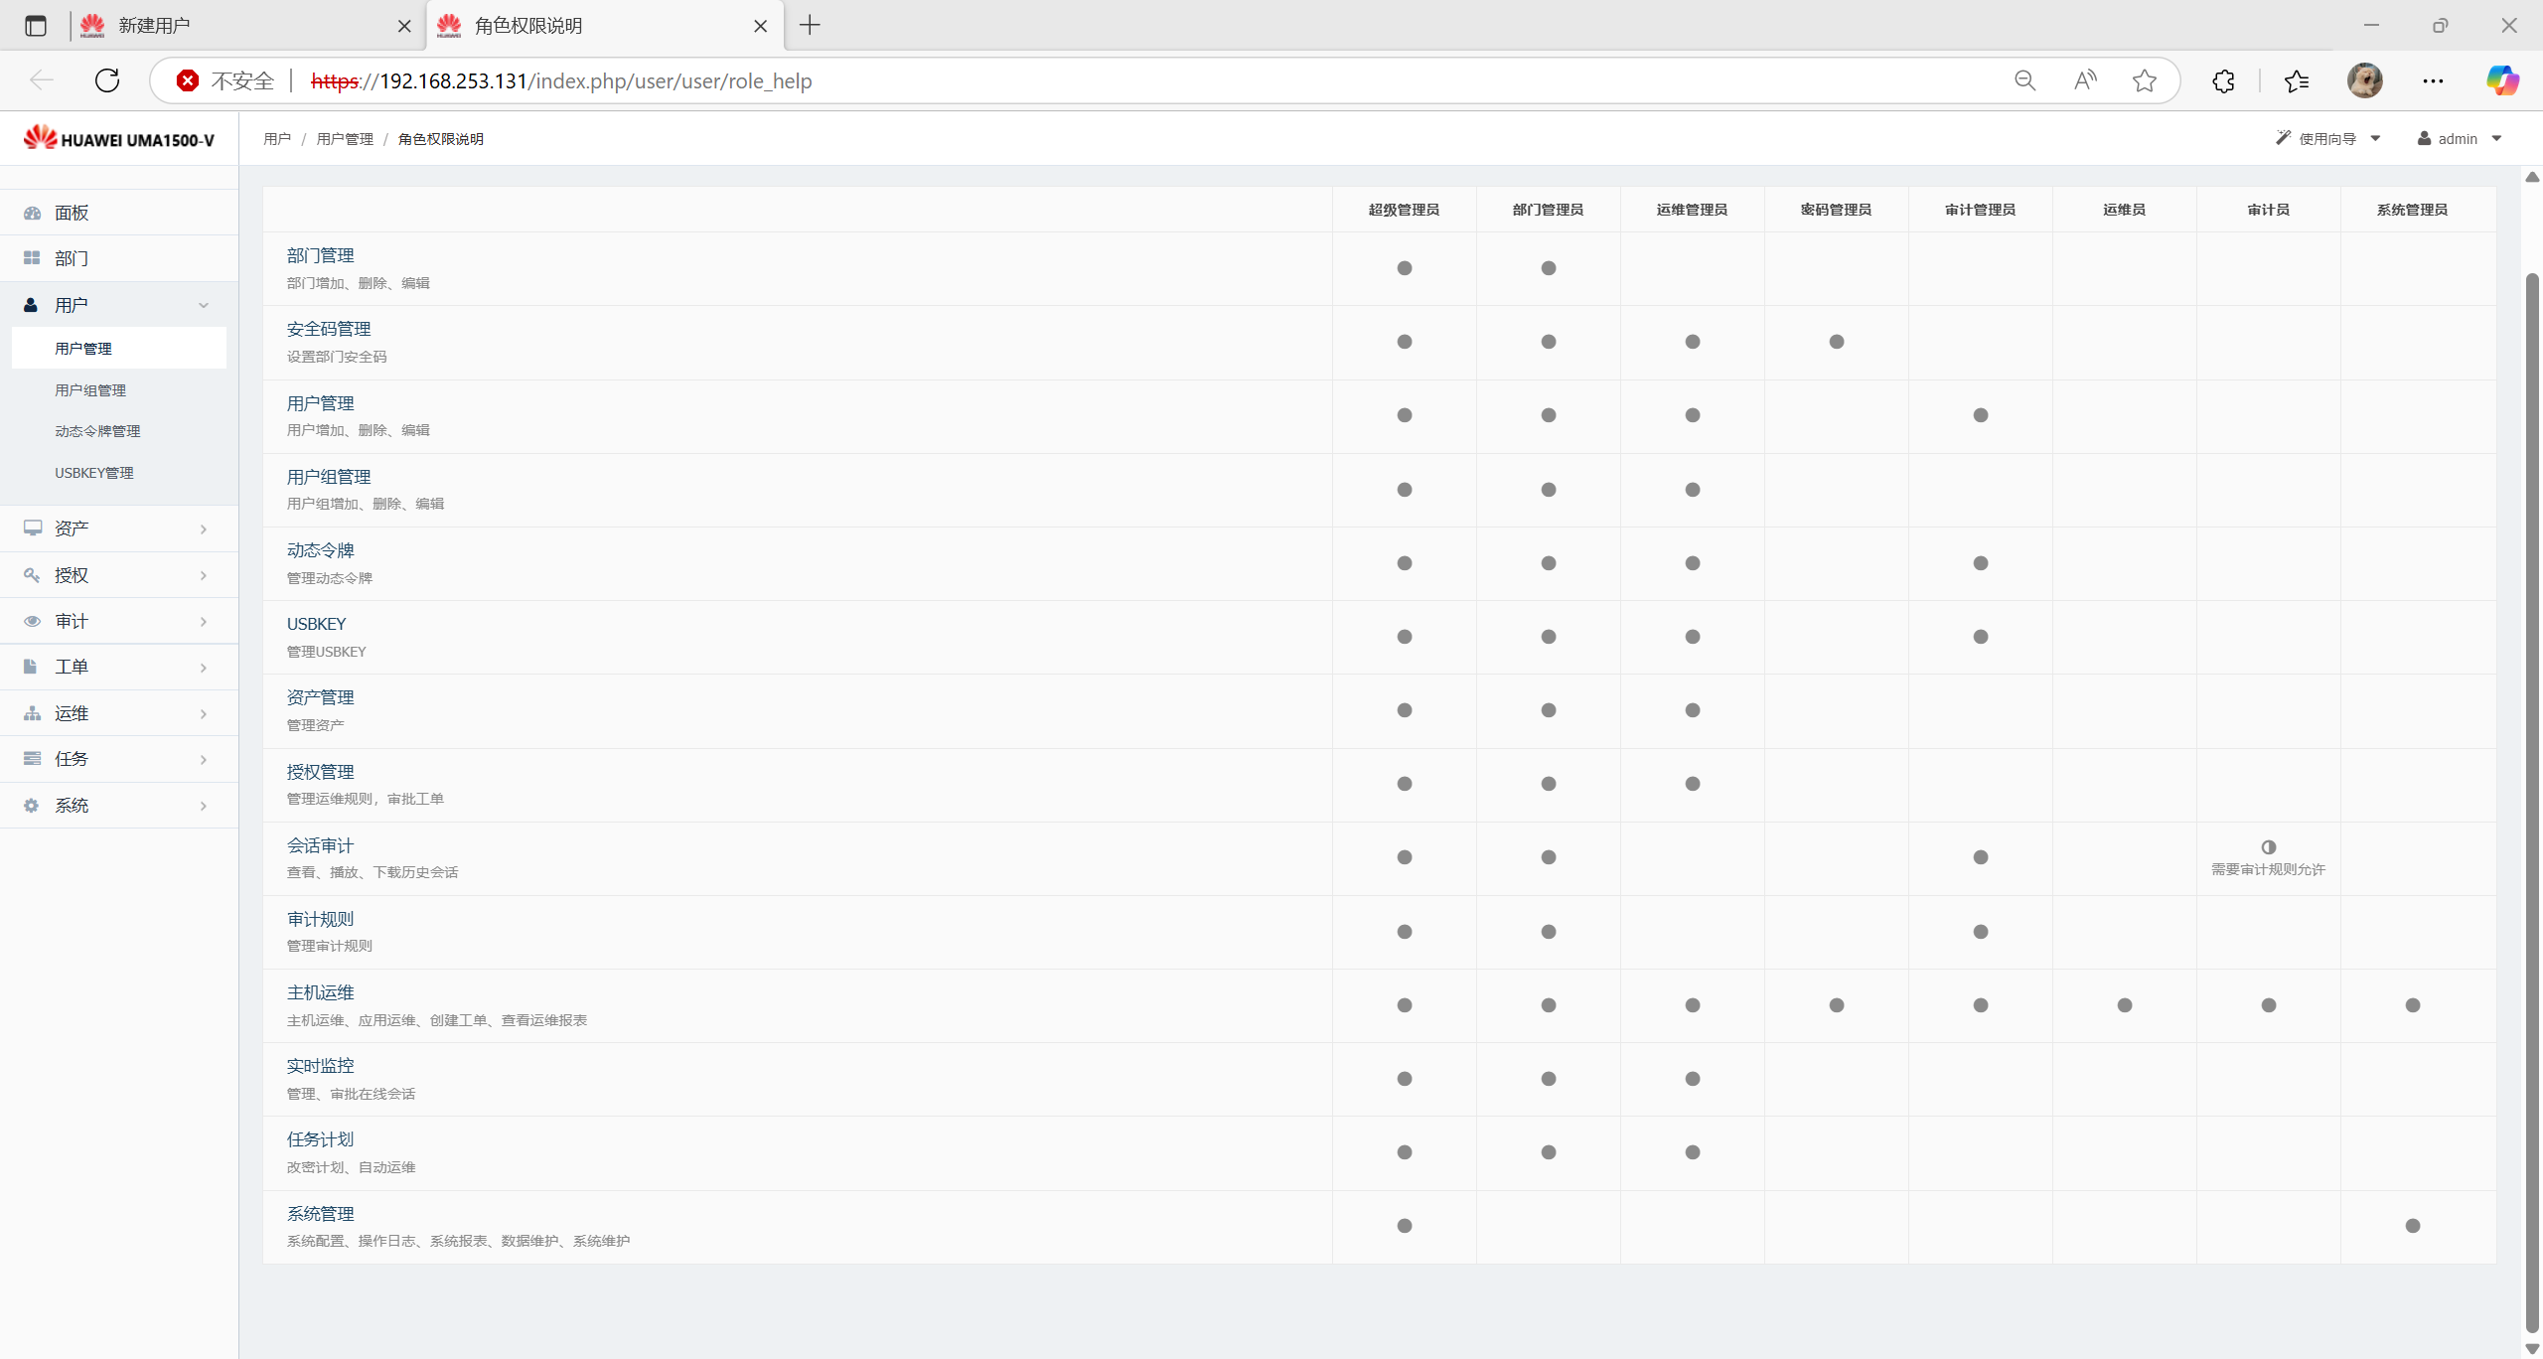
Task: Click the document icon beside 工单
Action: tap(31, 667)
